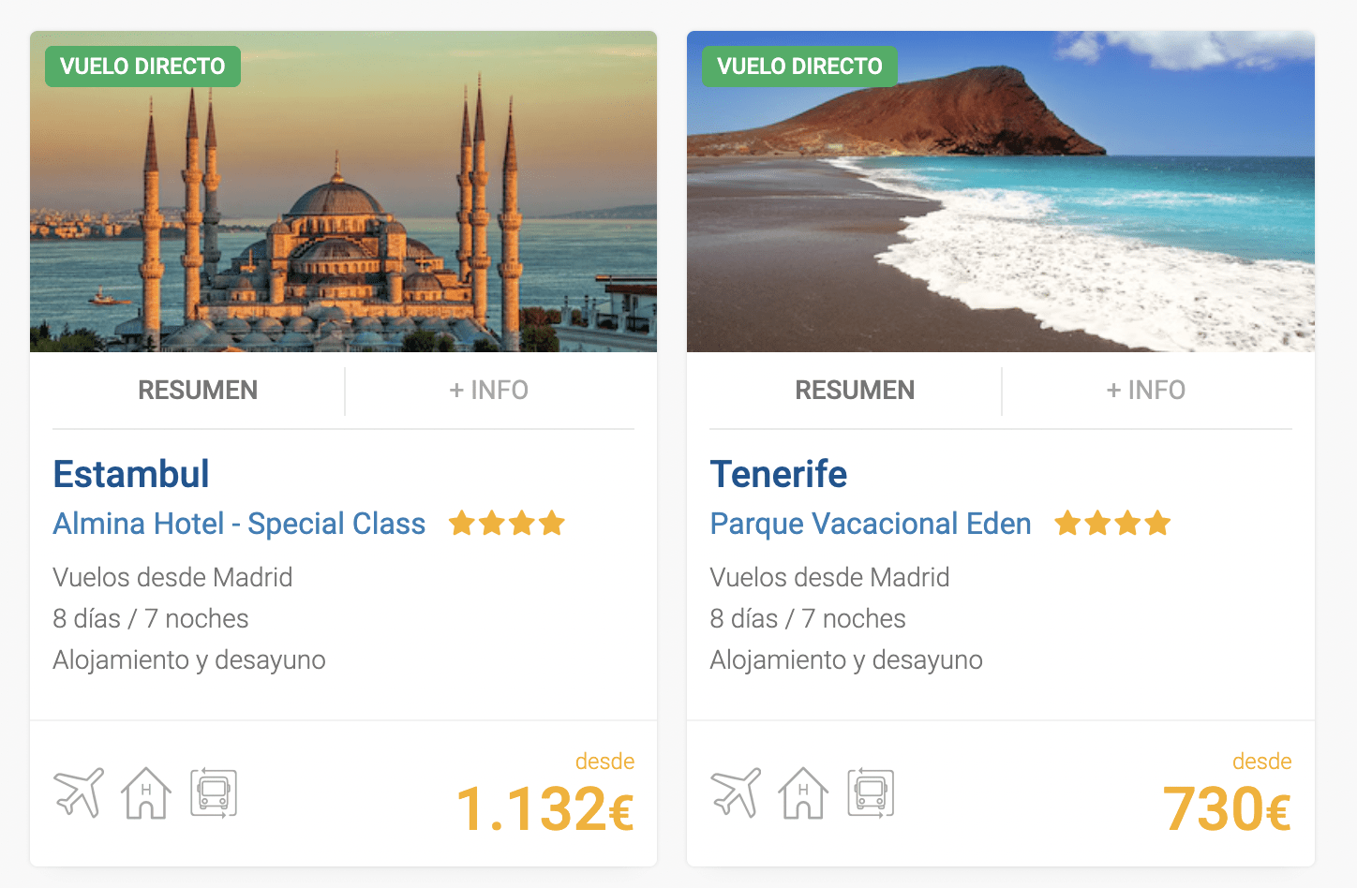
Task: Open the Estambul destination title link
Action: click(x=131, y=474)
